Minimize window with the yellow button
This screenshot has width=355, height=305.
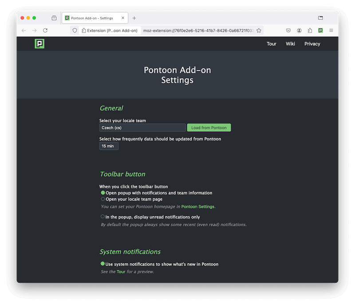(28, 18)
